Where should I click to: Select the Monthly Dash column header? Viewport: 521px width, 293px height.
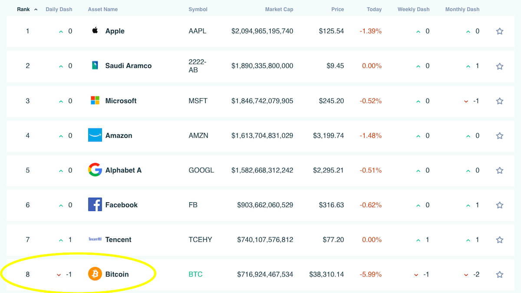tap(462, 9)
